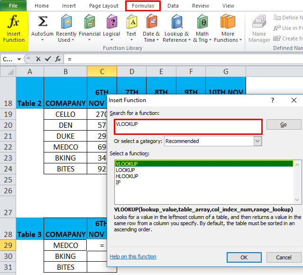The height and width of the screenshot is (275, 303).
Task: Click the Table 2 label cell
Action: (30, 93)
